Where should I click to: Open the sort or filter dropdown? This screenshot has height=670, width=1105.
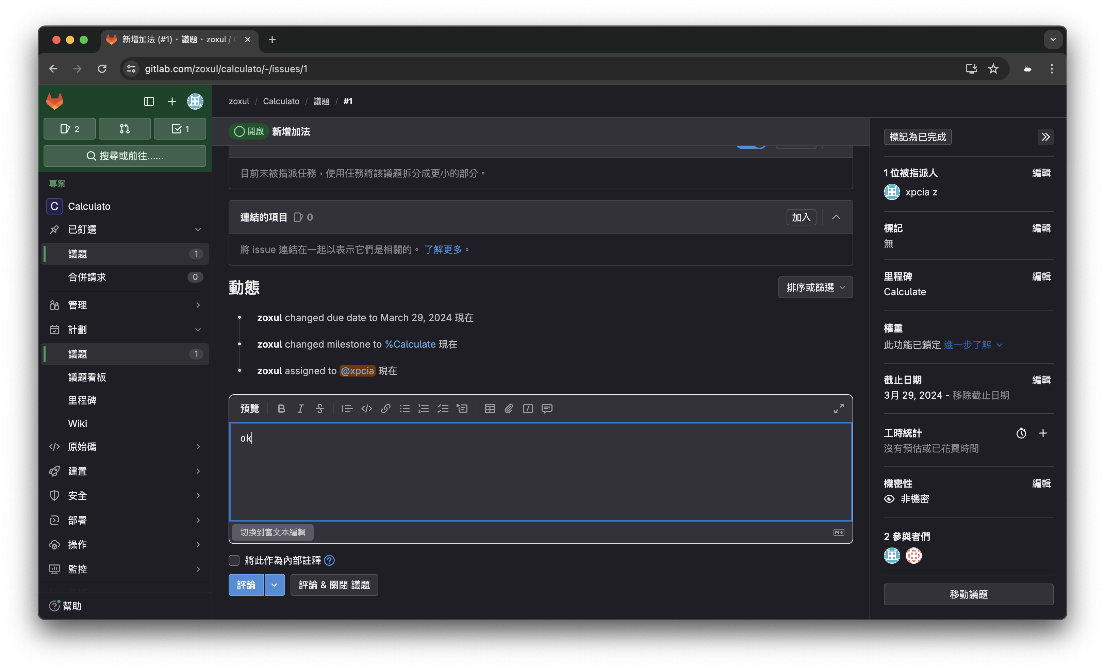click(815, 287)
